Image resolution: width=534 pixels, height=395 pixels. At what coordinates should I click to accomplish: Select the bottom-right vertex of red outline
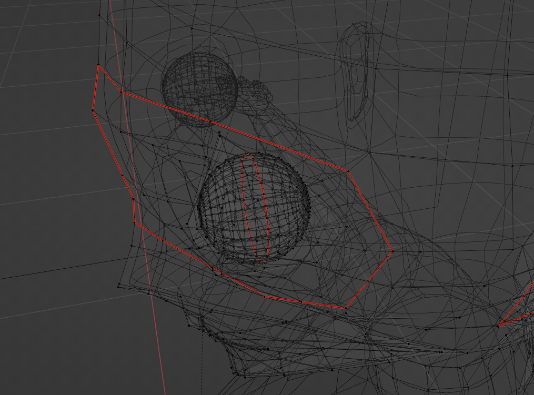346,308
